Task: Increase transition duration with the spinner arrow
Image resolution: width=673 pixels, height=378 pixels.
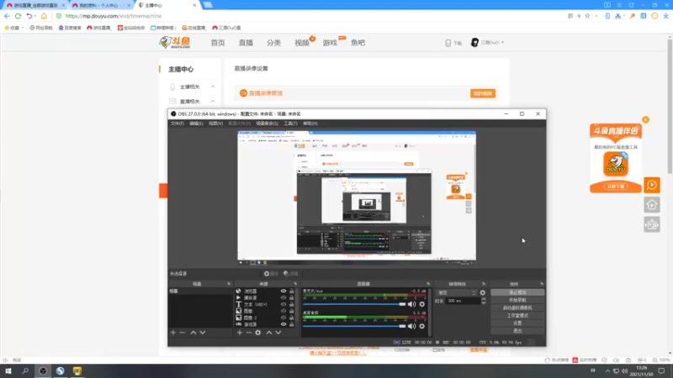Action: point(483,299)
